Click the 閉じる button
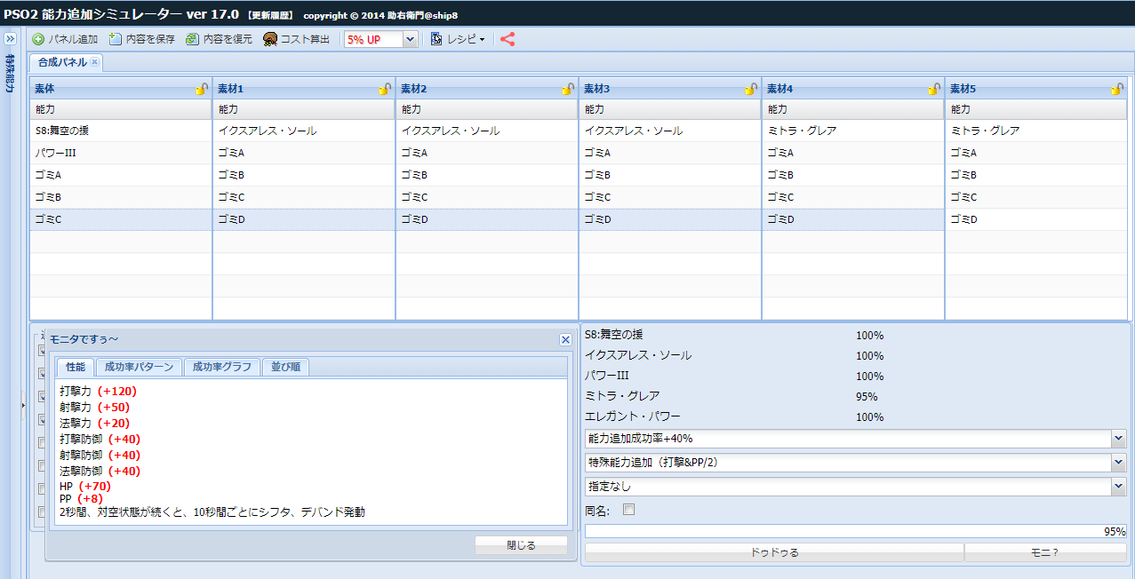1135x579 pixels. 521,545
